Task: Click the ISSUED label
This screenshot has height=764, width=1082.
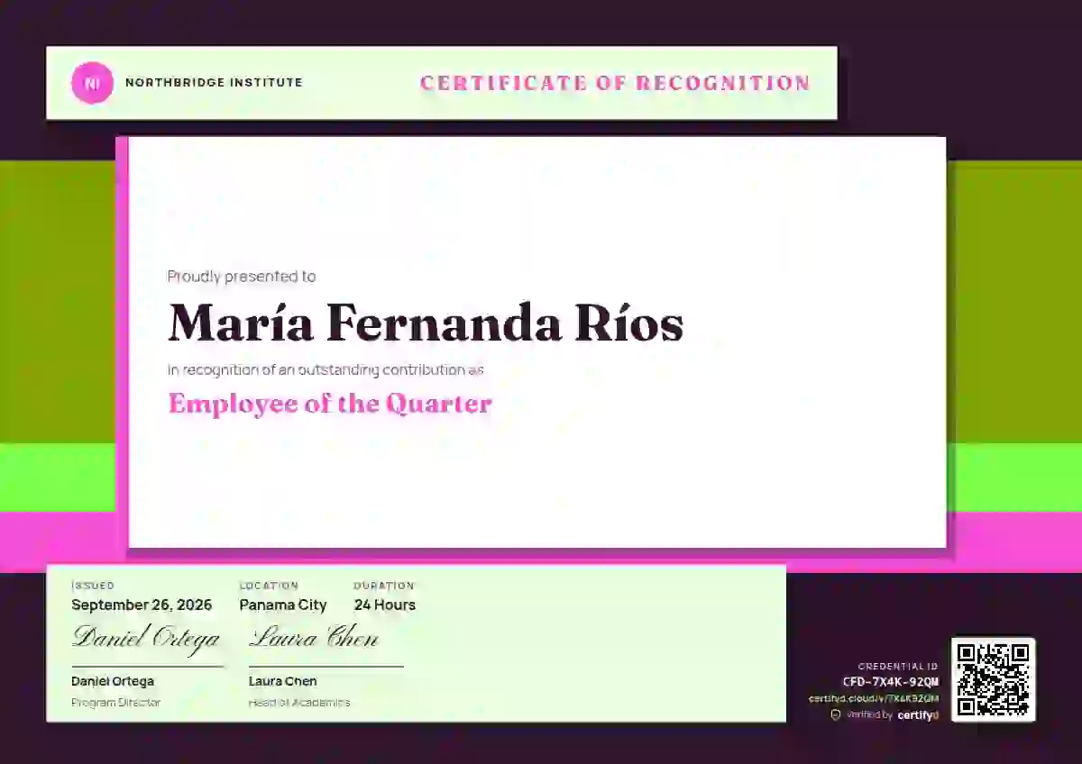Action: click(x=93, y=586)
